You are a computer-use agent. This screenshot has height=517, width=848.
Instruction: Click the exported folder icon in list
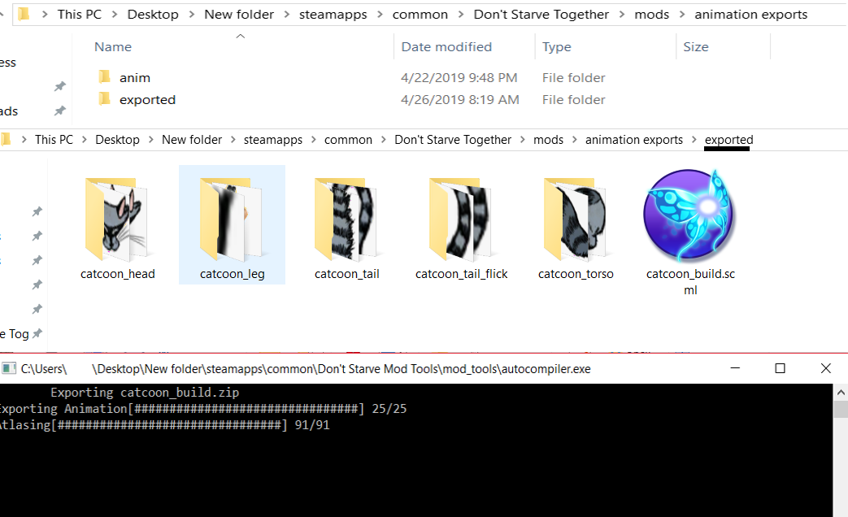[x=104, y=99]
